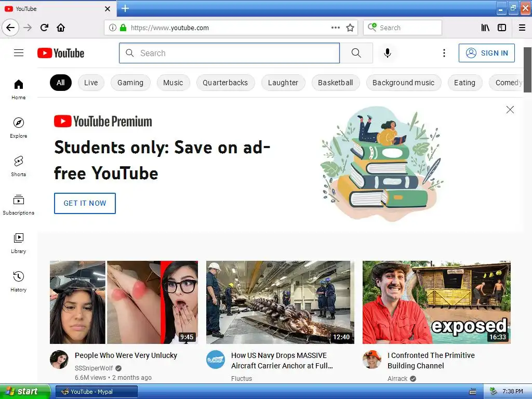The image size is (532, 399).
Task: Click the magnifier search button
Action: pyautogui.click(x=356, y=53)
